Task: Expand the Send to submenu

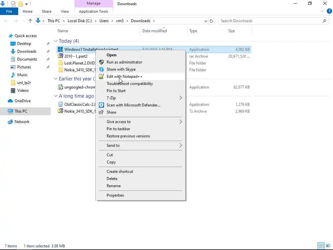Action: click(x=181, y=146)
